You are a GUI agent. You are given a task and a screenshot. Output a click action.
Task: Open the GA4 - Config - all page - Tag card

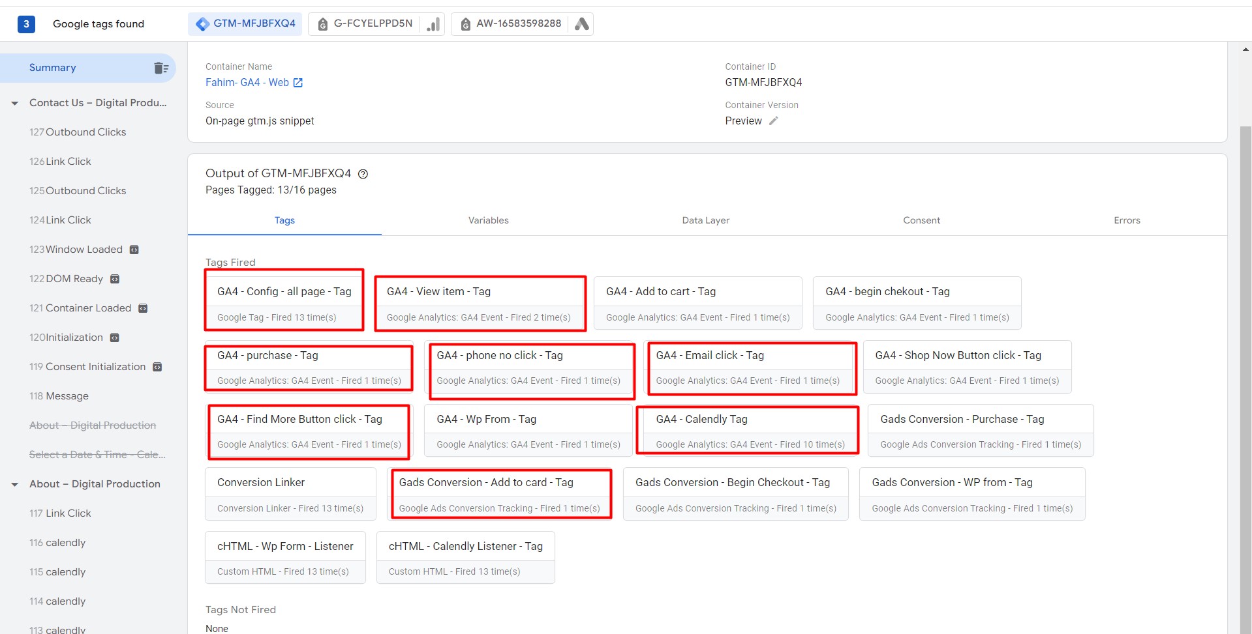284,304
